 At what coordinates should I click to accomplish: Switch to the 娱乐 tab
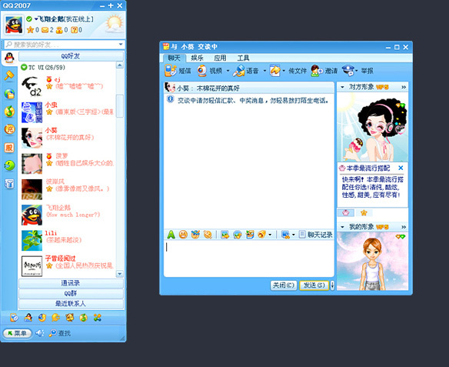click(x=198, y=58)
